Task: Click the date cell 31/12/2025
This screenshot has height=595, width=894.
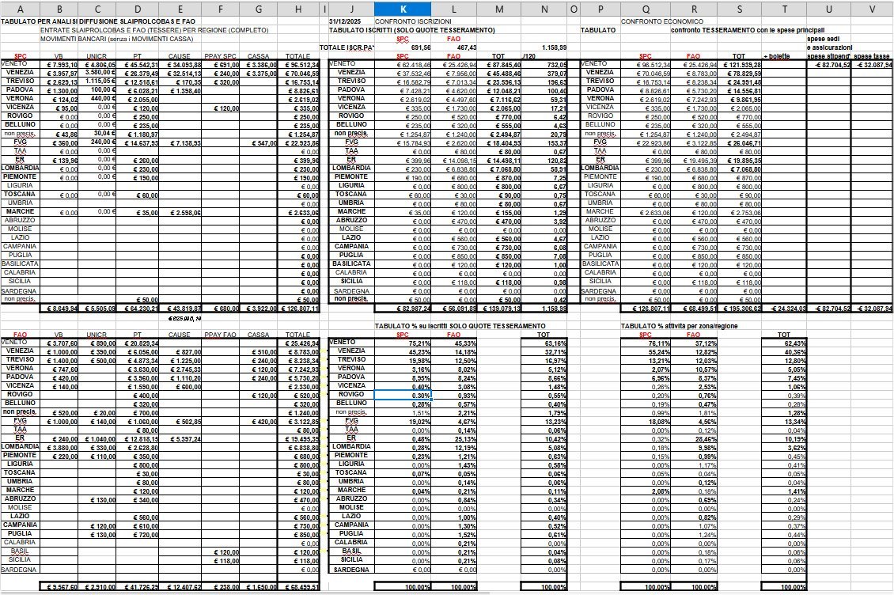Action: [345, 21]
